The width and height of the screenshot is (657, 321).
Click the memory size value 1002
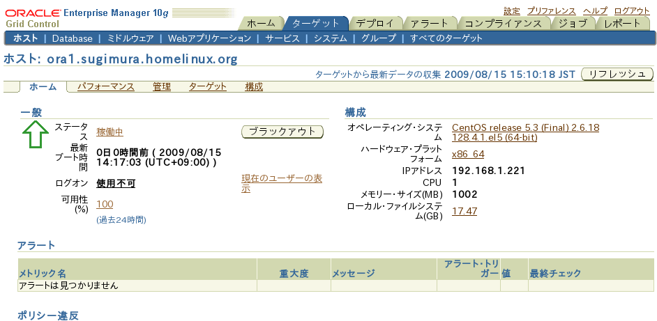(x=465, y=194)
